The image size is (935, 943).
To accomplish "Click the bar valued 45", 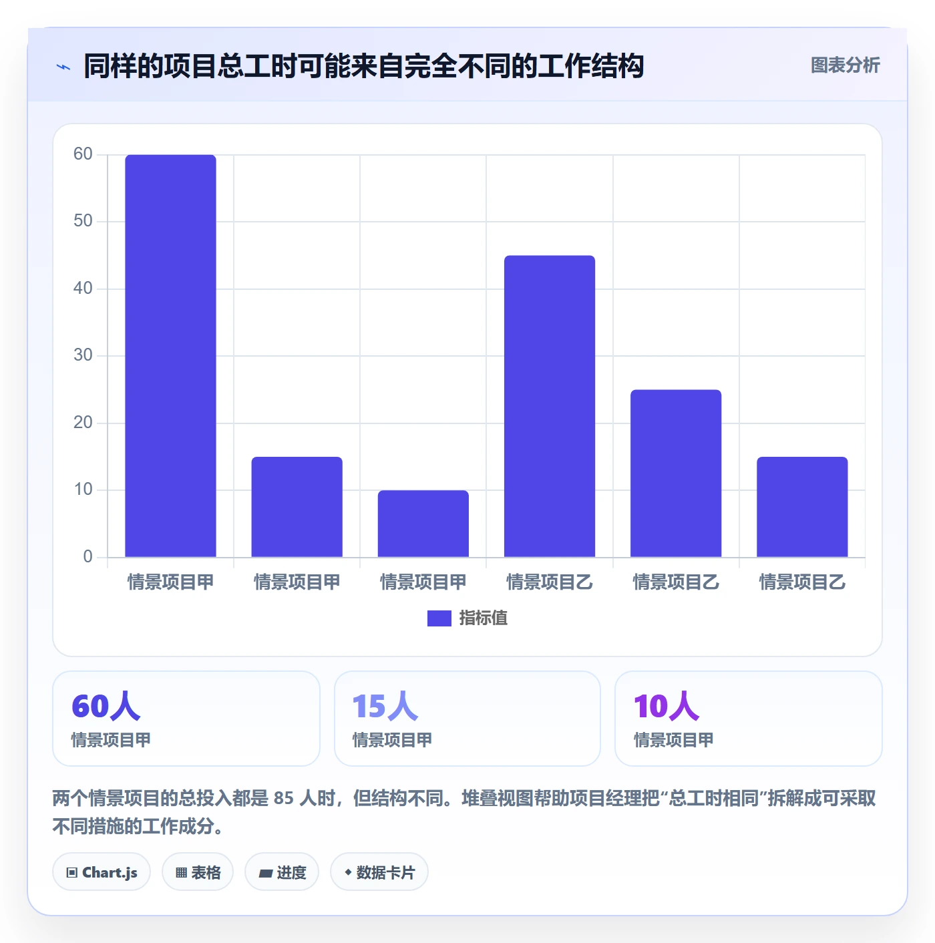I will click(x=550, y=406).
